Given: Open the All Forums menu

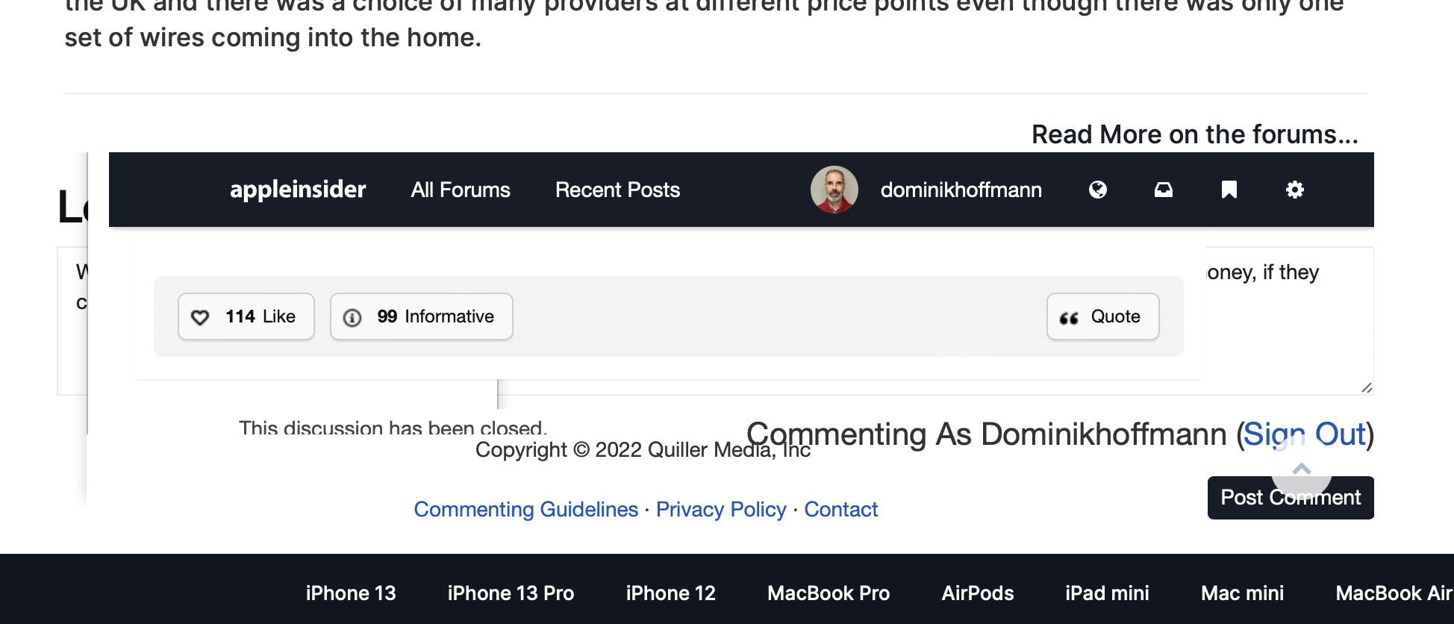Looking at the screenshot, I should (x=461, y=190).
